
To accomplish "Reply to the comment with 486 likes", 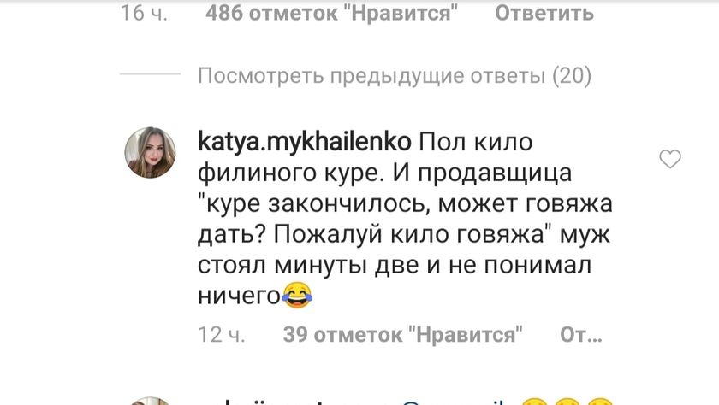I will (544, 13).
